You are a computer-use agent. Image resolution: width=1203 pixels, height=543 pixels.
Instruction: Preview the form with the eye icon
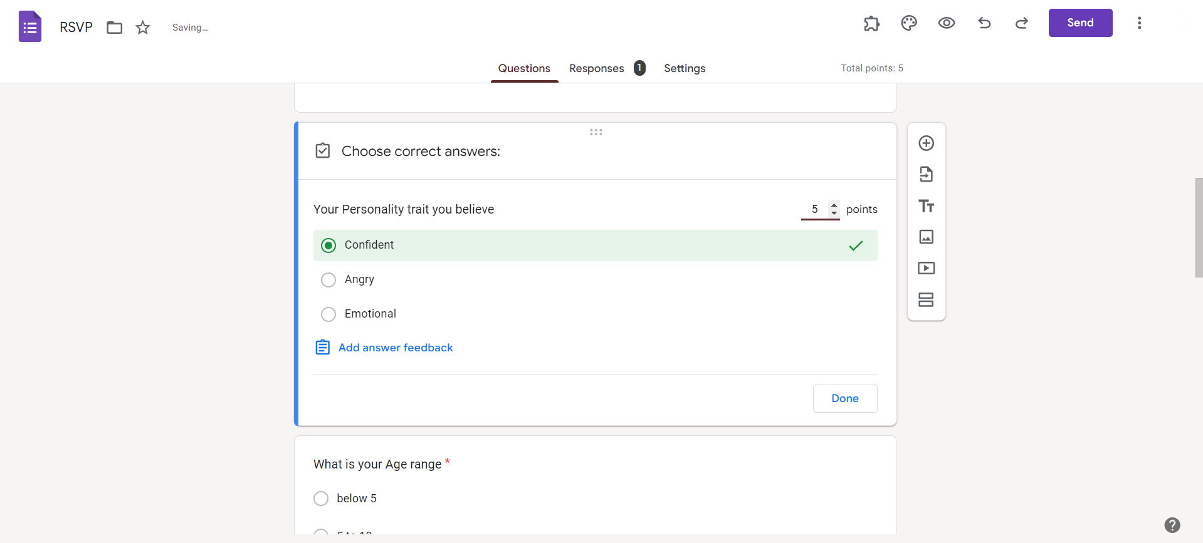pyautogui.click(x=947, y=23)
